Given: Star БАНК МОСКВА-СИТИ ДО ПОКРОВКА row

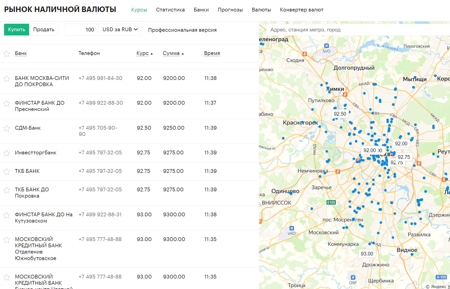Looking at the screenshot, I should click(7, 78).
